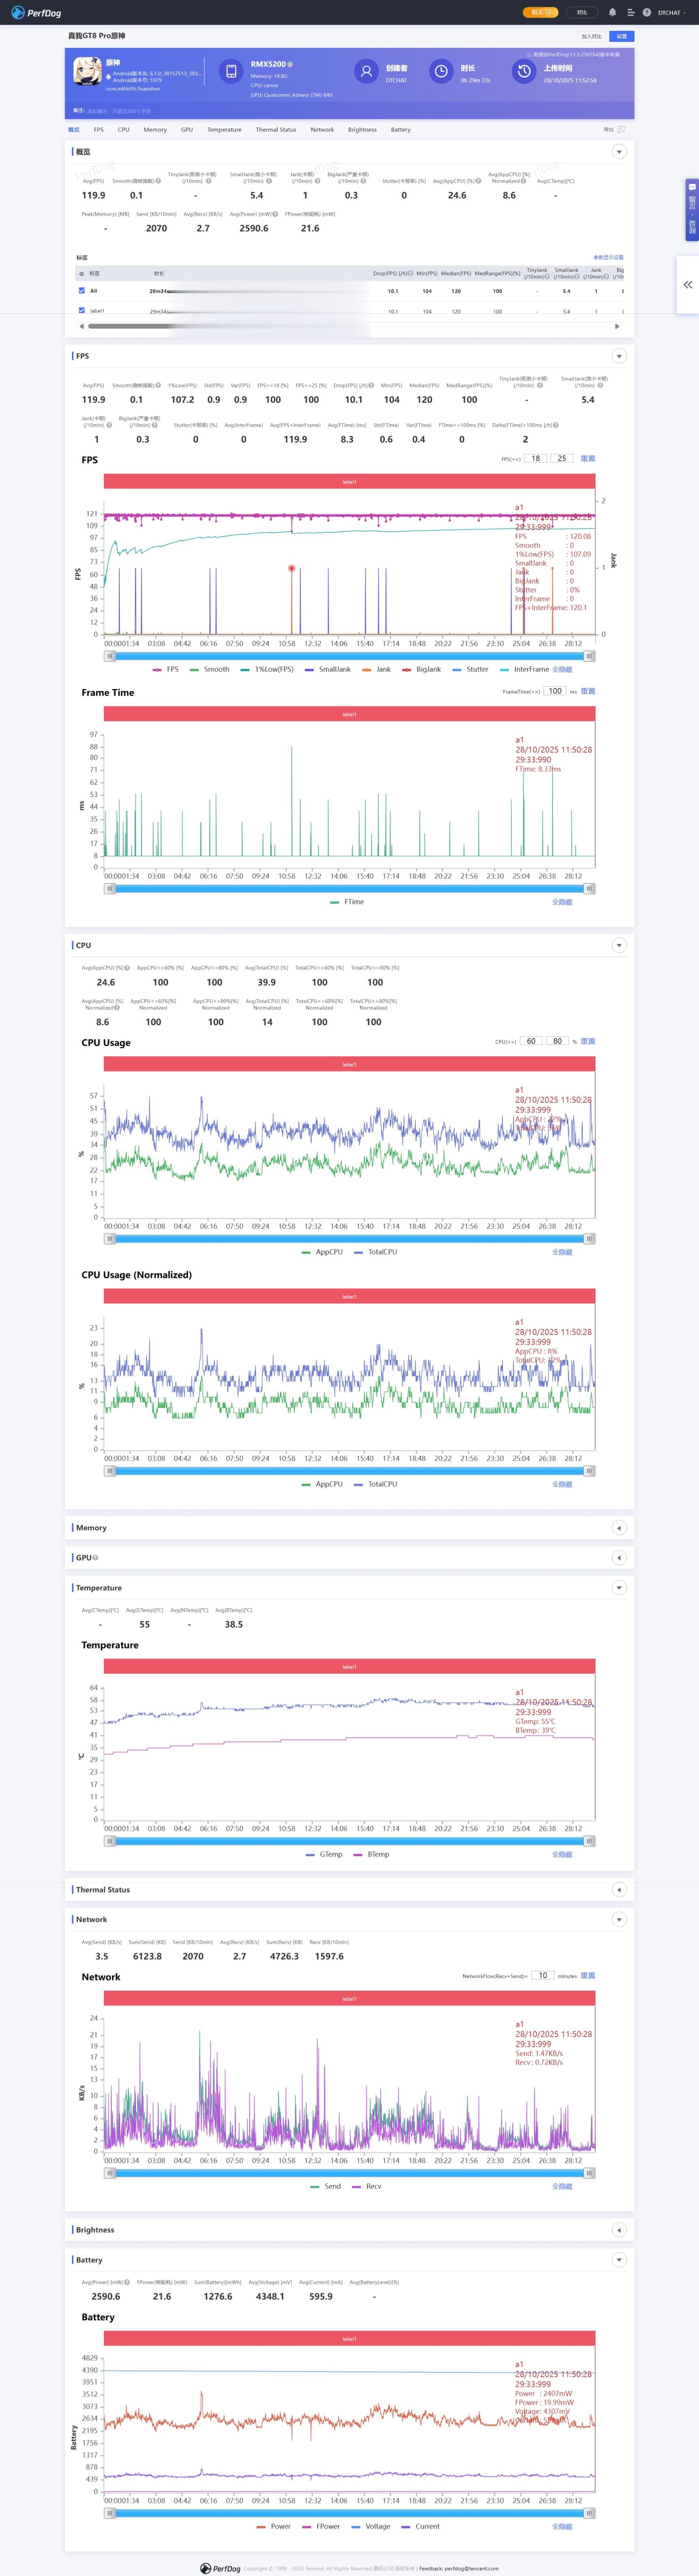Screen dimensions: 699x2576
Task: Collapse the FPS section
Action: [619, 356]
